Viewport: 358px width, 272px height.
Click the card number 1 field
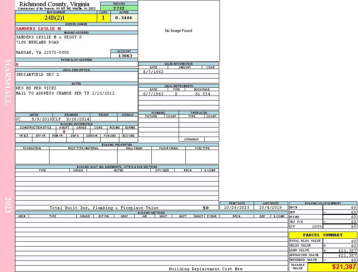[x=103, y=18]
